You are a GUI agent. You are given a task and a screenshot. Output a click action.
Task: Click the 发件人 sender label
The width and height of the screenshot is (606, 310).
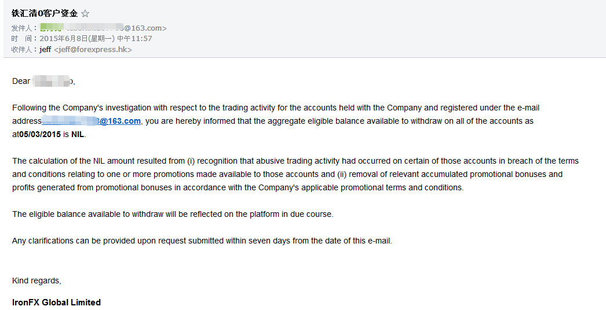(23, 28)
